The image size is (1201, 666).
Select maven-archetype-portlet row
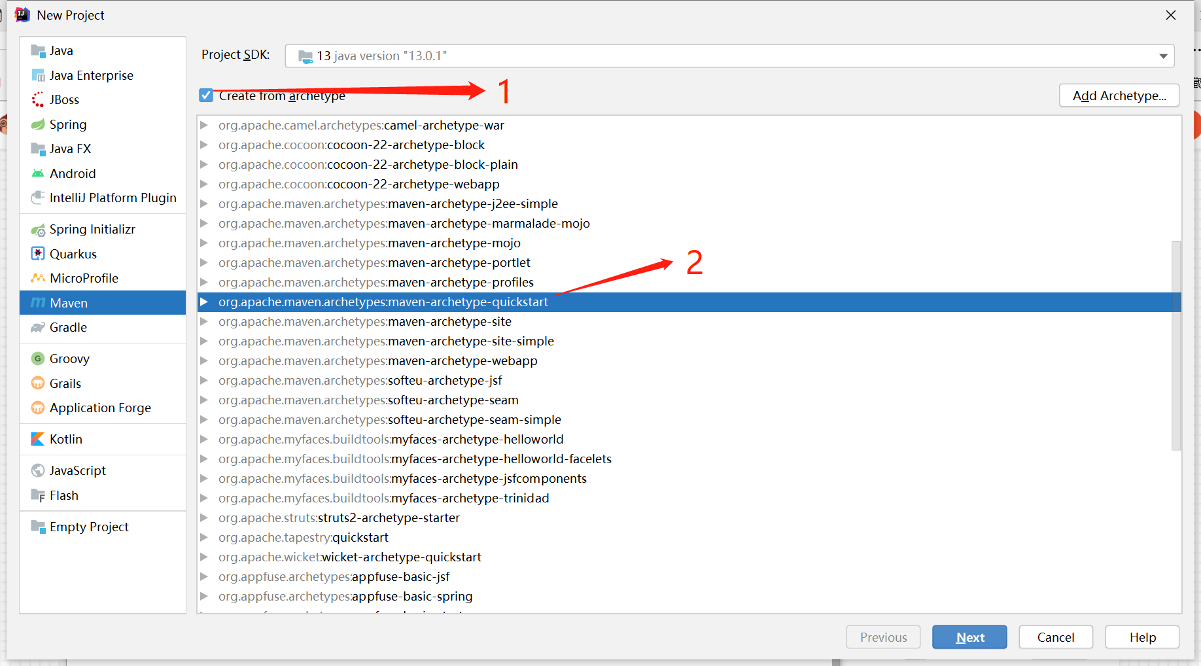689,262
